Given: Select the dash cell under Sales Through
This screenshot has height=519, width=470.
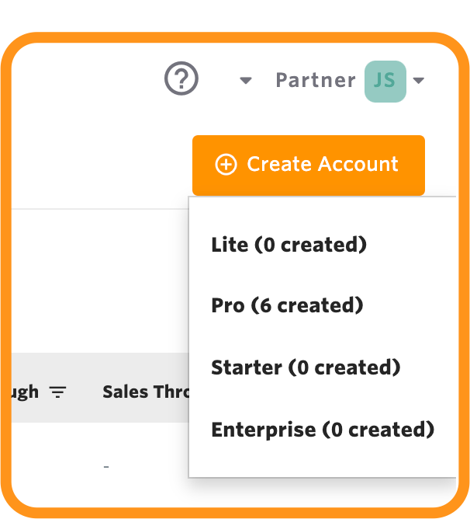Looking at the screenshot, I should click(106, 467).
